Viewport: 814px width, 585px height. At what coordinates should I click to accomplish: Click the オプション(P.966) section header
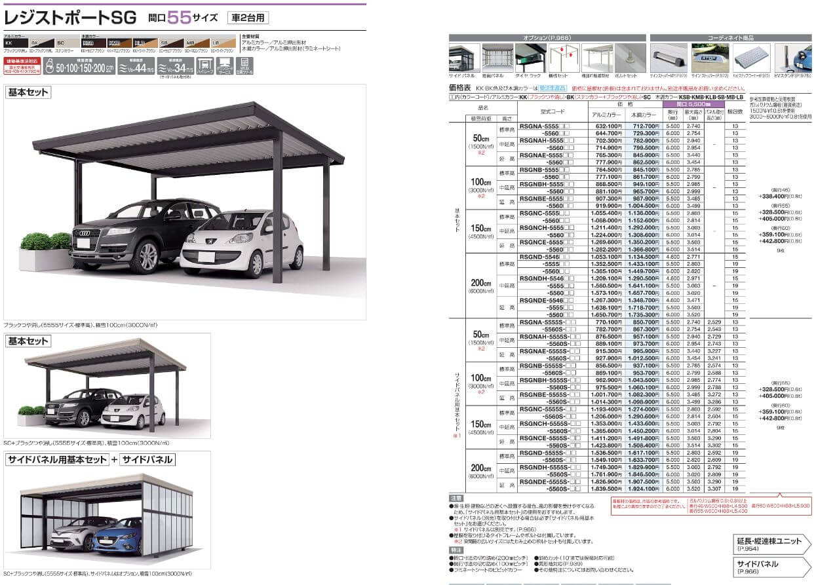547,38
